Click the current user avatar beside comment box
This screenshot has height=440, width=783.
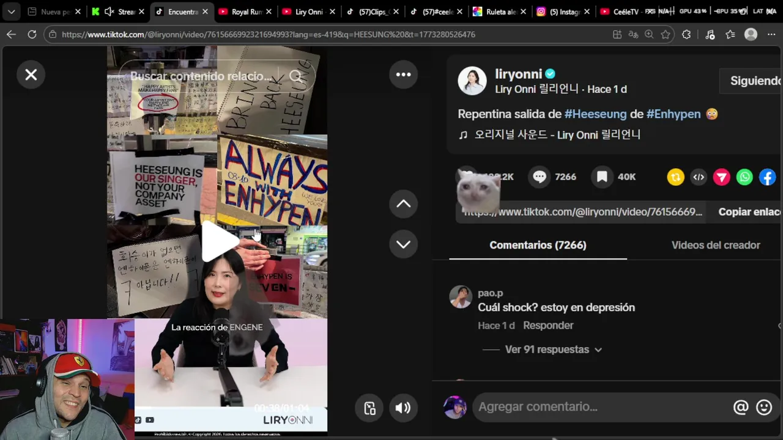tap(455, 407)
